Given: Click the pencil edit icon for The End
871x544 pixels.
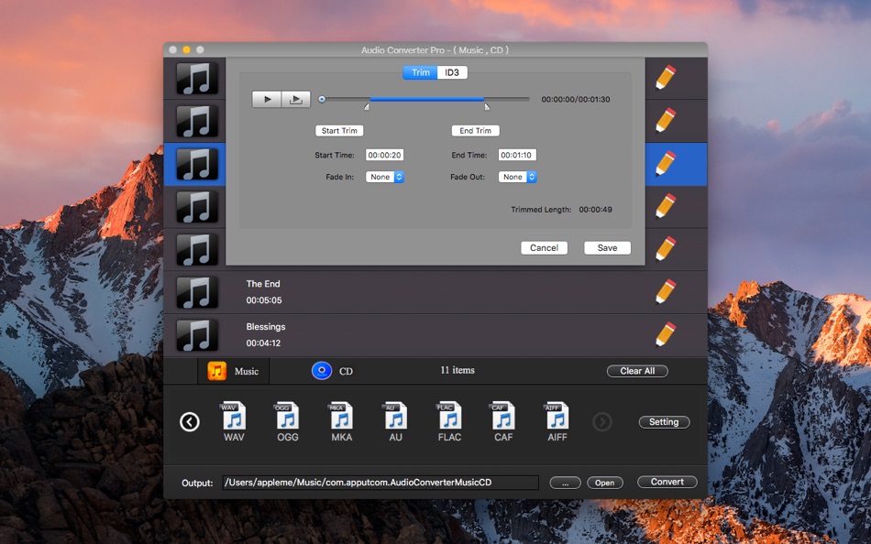Looking at the screenshot, I should click(666, 291).
